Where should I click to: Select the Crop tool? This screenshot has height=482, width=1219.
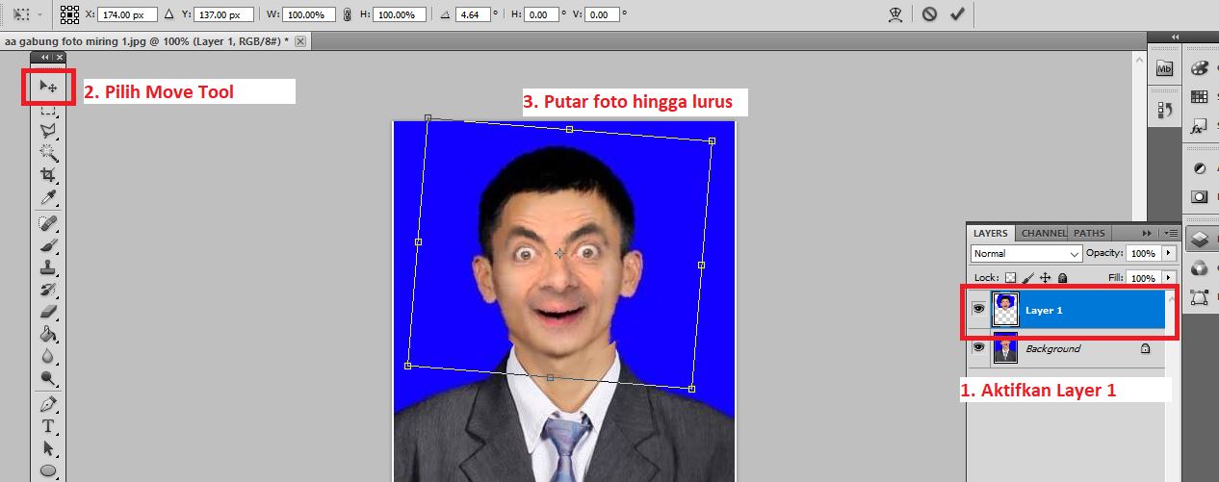(48, 175)
